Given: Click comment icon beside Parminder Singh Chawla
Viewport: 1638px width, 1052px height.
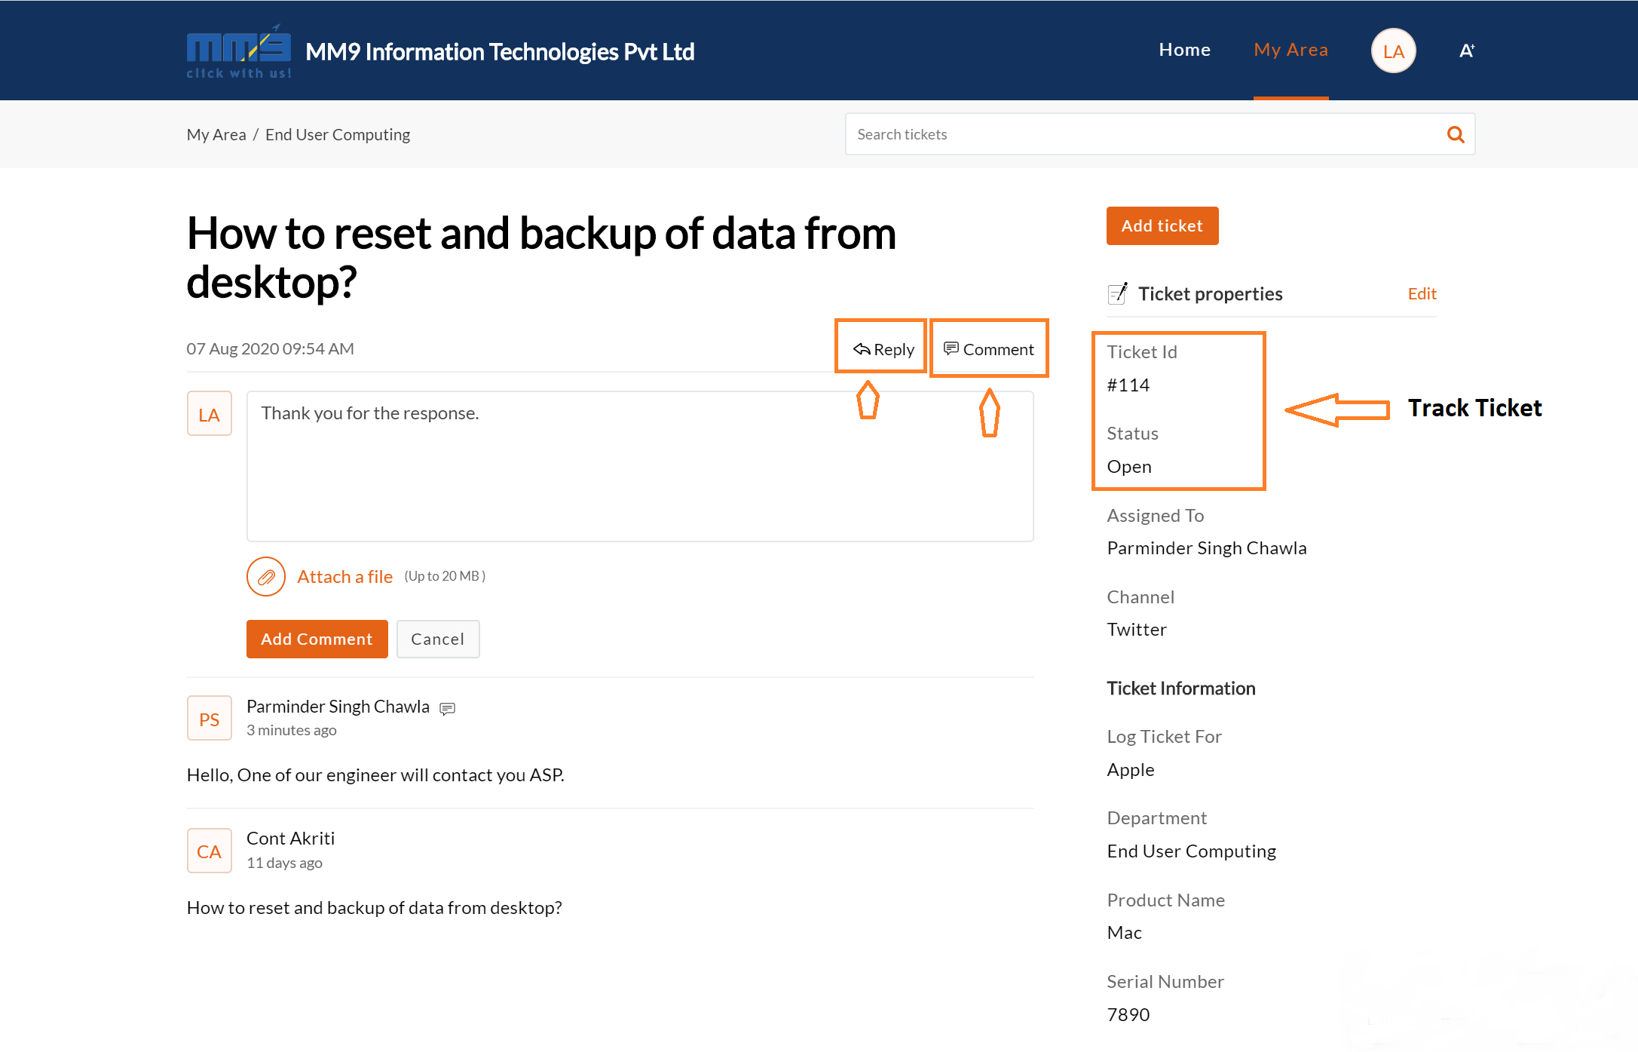Looking at the screenshot, I should [x=447, y=708].
